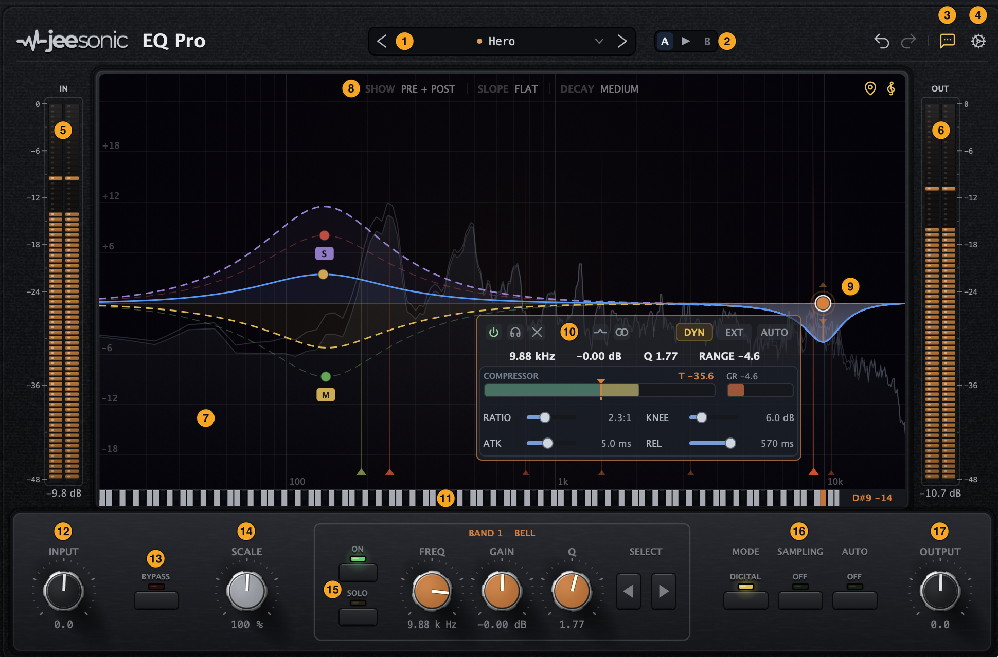The image size is (998, 657).
Task: Toggle Band 1 SOLO button
Action: (x=358, y=616)
